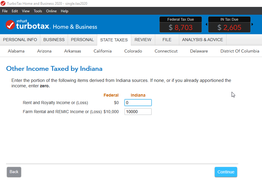
Task: Open the View menu
Action: click(x=26, y=11)
